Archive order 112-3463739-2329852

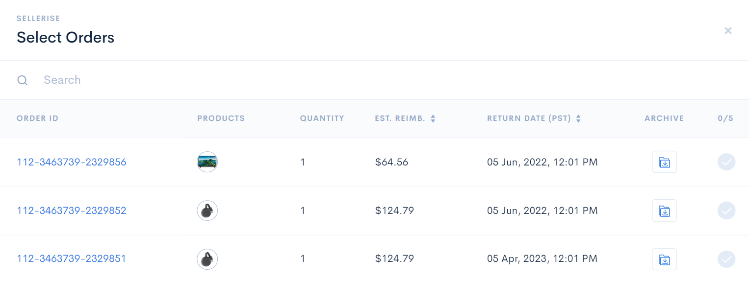664,211
